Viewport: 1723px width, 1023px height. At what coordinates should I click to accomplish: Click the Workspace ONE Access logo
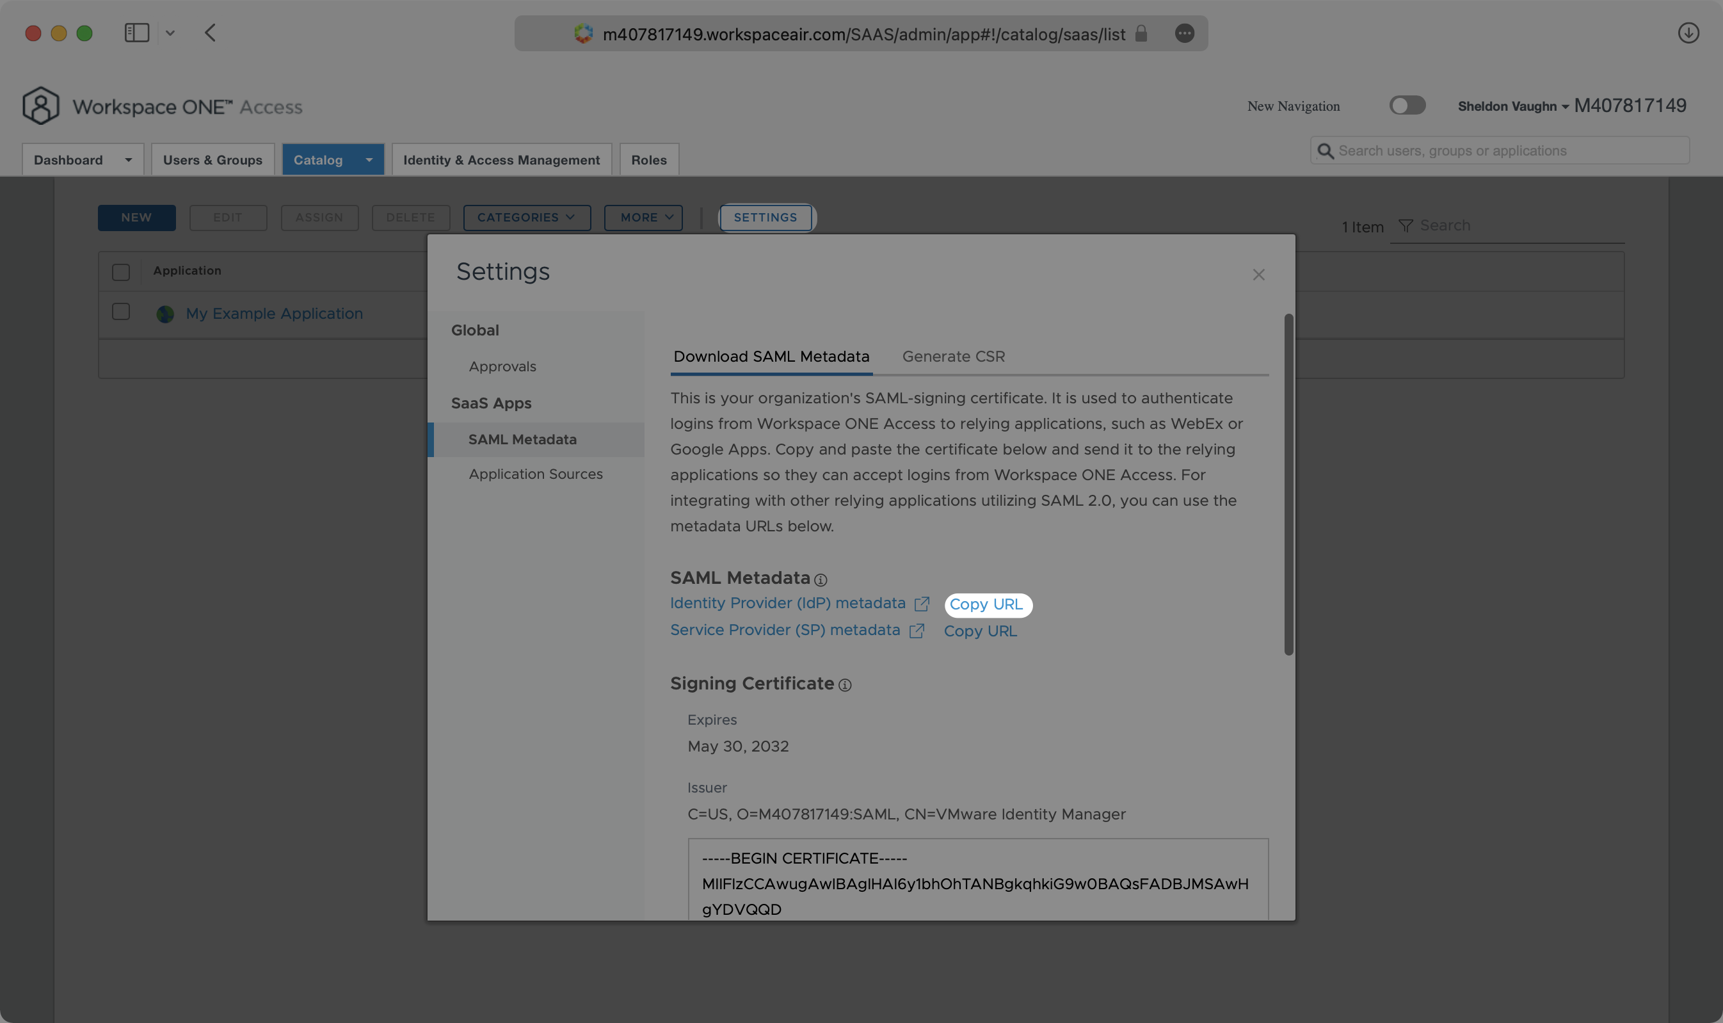click(41, 106)
